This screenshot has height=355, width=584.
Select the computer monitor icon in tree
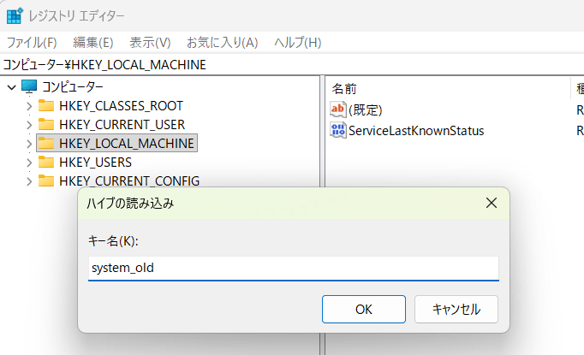[x=29, y=87]
